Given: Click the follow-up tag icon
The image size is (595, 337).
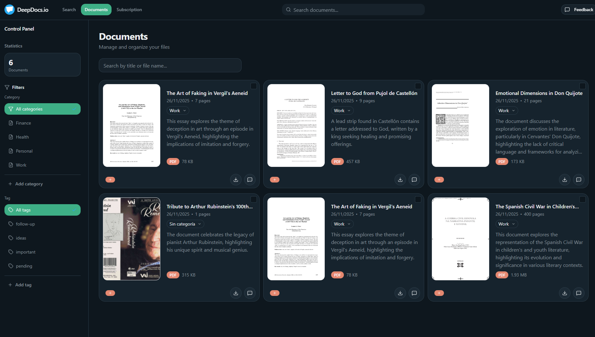Looking at the screenshot, I should (x=11, y=224).
